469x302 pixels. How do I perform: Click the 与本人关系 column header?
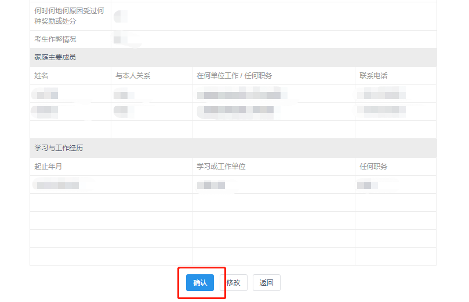pyautogui.click(x=133, y=76)
